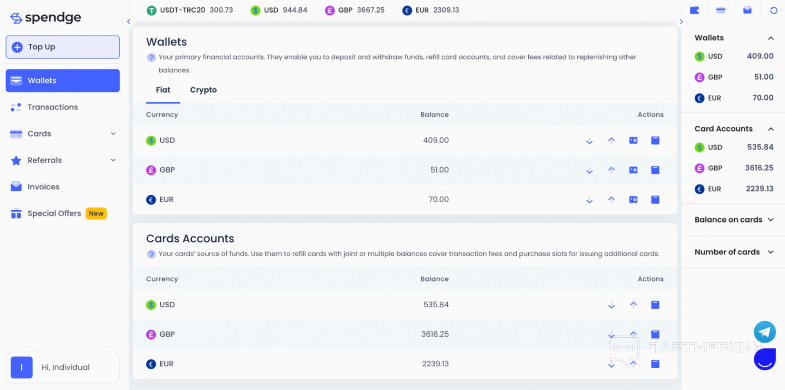Click the Top Up button
This screenshot has height=390, width=785.
tap(63, 47)
